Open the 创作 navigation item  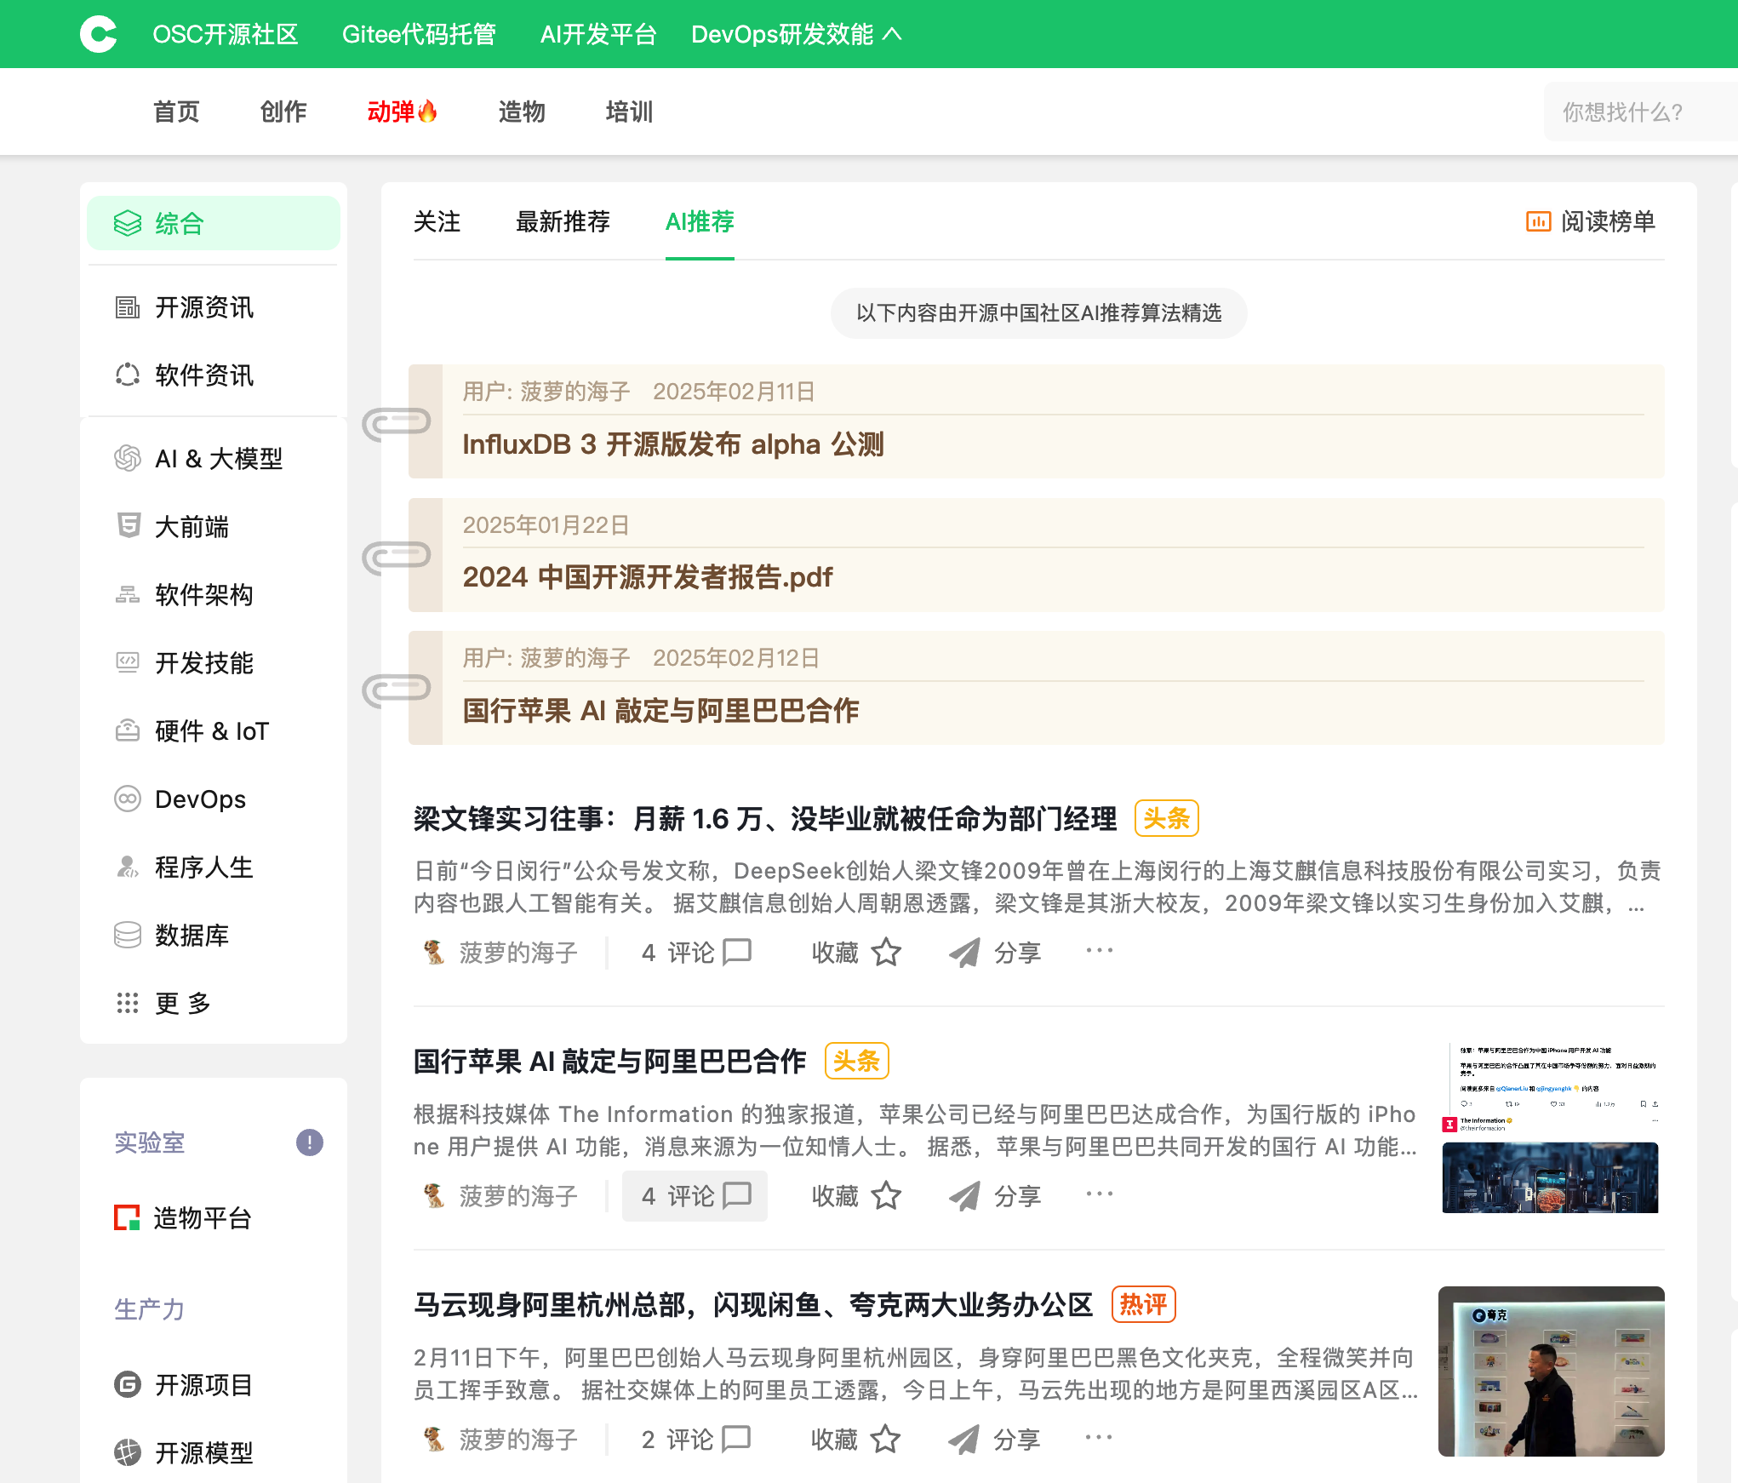tap(283, 112)
